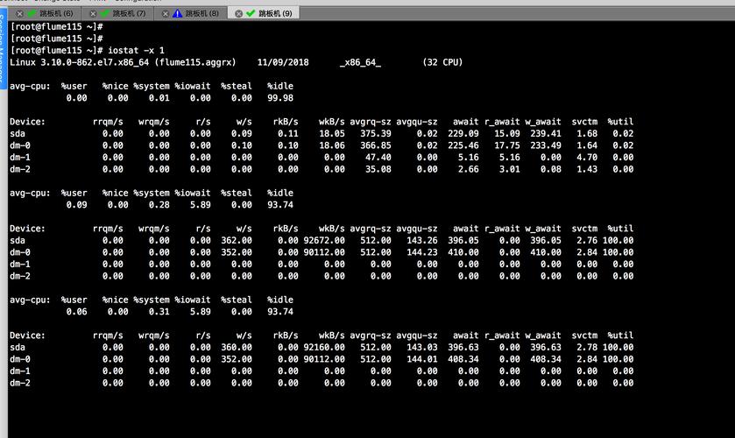Click the avgrq-sz value '366.85'

pyautogui.click(x=376, y=145)
